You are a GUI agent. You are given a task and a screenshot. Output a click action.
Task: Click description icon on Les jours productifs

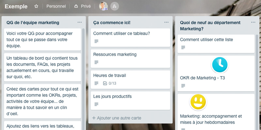click(x=96, y=104)
